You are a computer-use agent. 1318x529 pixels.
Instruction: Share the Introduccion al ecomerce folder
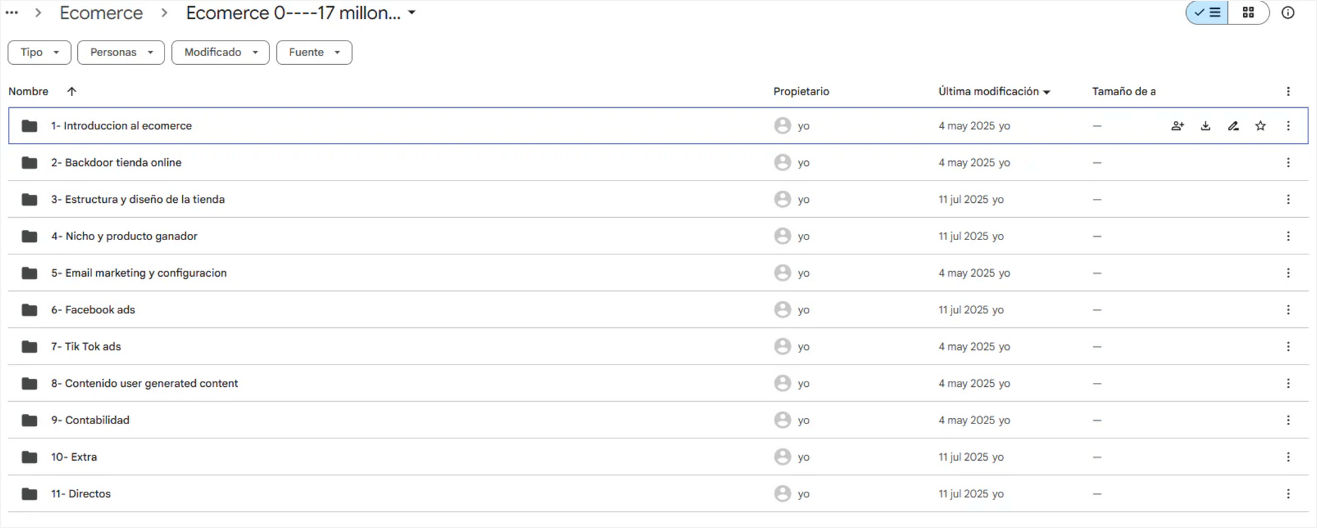1177,126
